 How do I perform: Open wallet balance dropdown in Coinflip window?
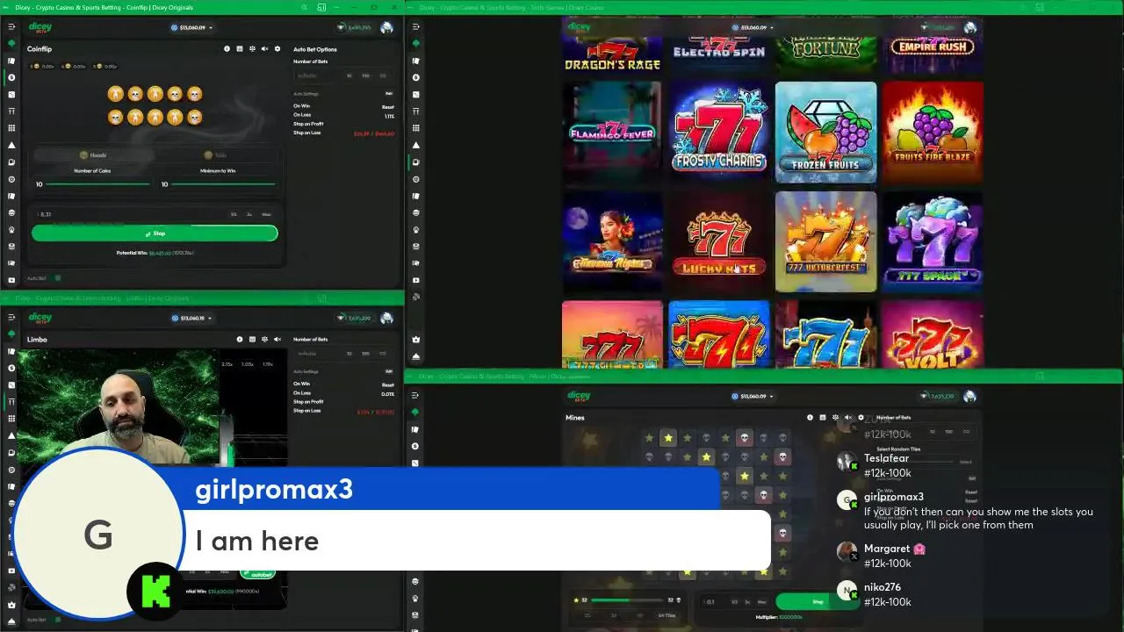point(191,27)
